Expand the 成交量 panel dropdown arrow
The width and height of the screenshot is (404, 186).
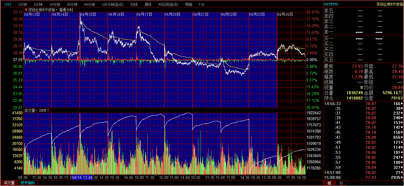point(37,110)
